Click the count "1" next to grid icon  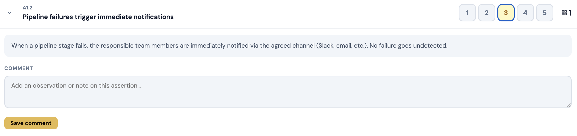click(570, 13)
